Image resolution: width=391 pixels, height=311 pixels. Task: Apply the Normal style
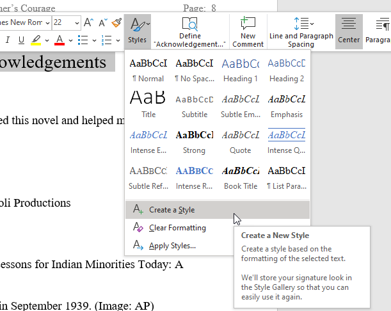148,70
